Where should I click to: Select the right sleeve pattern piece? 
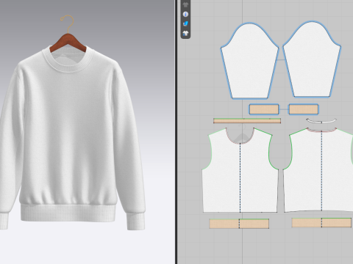(312, 60)
